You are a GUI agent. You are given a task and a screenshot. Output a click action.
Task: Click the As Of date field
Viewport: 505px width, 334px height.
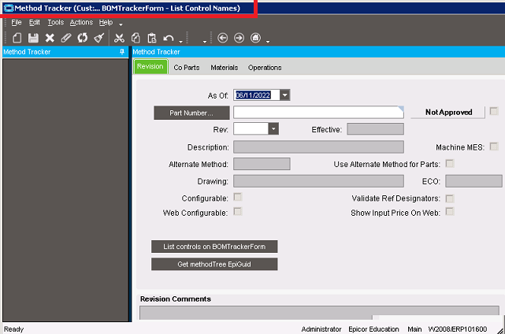click(x=257, y=95)
